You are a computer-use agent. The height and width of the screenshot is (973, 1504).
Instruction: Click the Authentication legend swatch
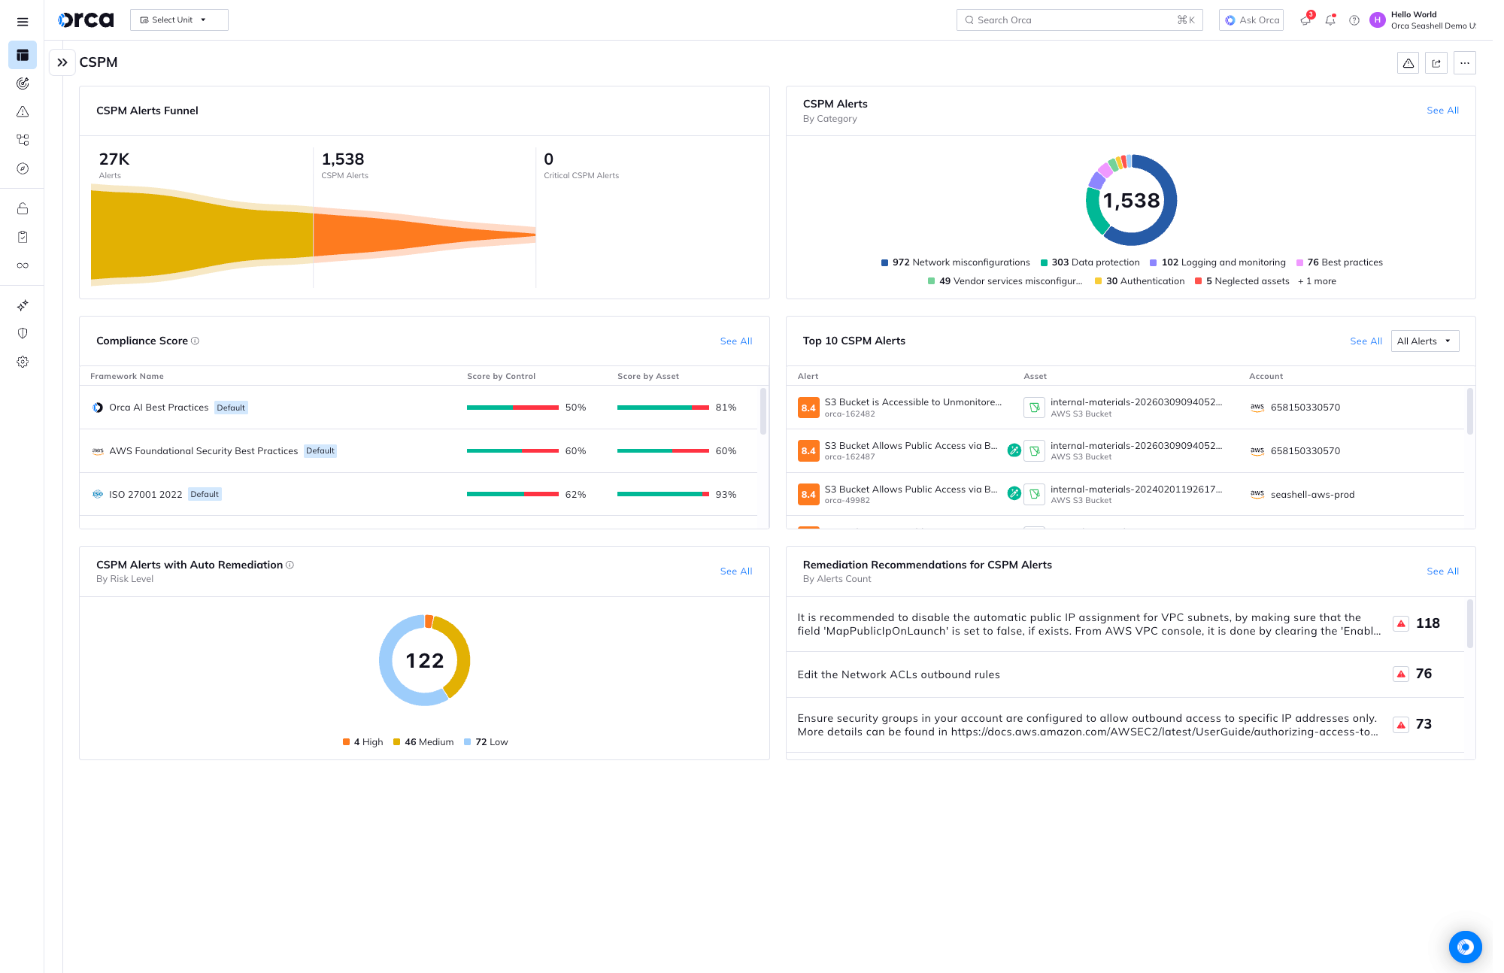pyautogui.click(x=1098, y=281)
